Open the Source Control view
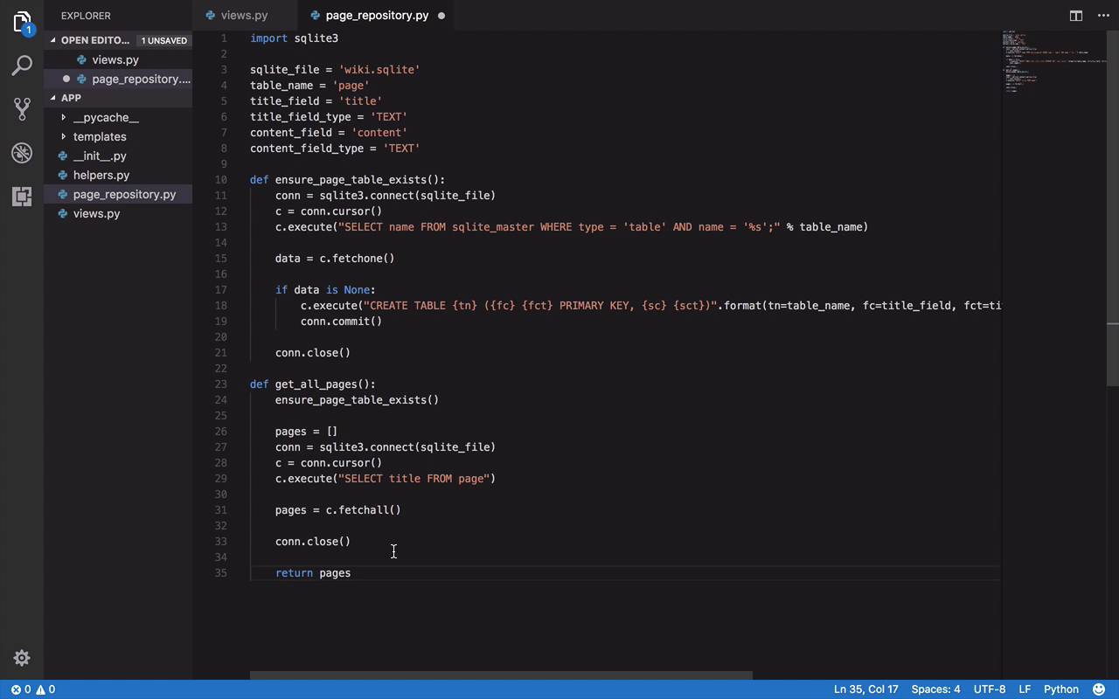The height and width of the screenshot is (699, 1119). (x=22, y=109)
